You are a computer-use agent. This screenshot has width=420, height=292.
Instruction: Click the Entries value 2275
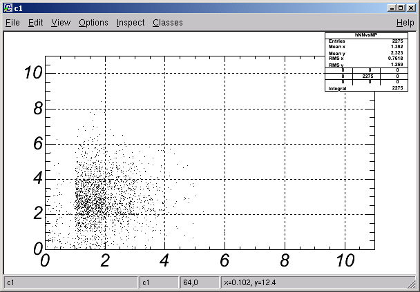397,41
